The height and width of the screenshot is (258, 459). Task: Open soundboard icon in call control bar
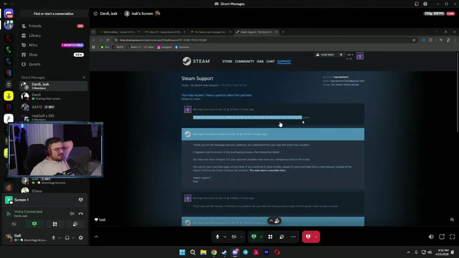[282, 237]
